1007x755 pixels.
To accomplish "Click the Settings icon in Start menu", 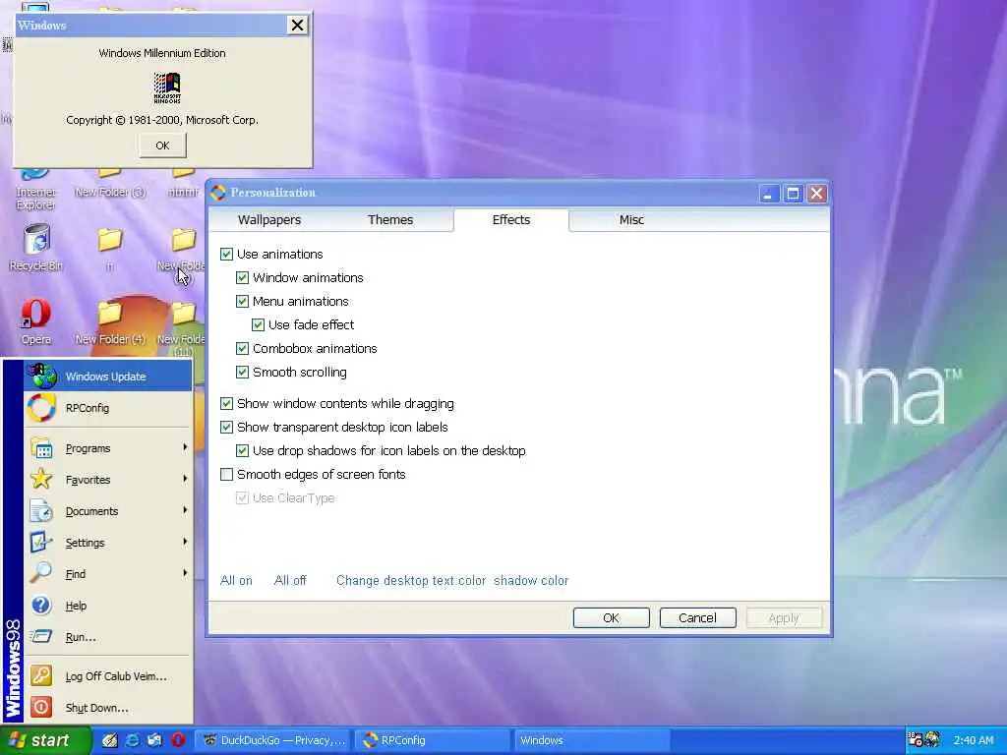I will coord(41,542).
